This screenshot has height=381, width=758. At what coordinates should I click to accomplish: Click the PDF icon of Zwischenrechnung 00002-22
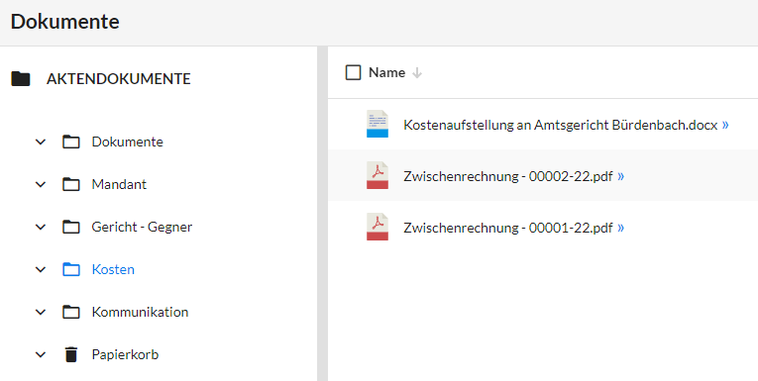[378, 175]
